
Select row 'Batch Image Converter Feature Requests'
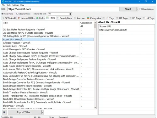coord(48,79)
